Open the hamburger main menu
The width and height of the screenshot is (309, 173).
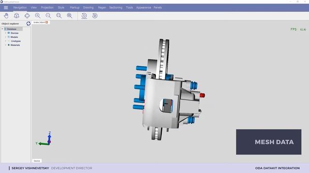[6, 8]
